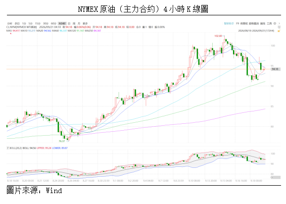Screen dimensions: 286x204
Task: Choose the 1分 interval
Action: (24, 24)
